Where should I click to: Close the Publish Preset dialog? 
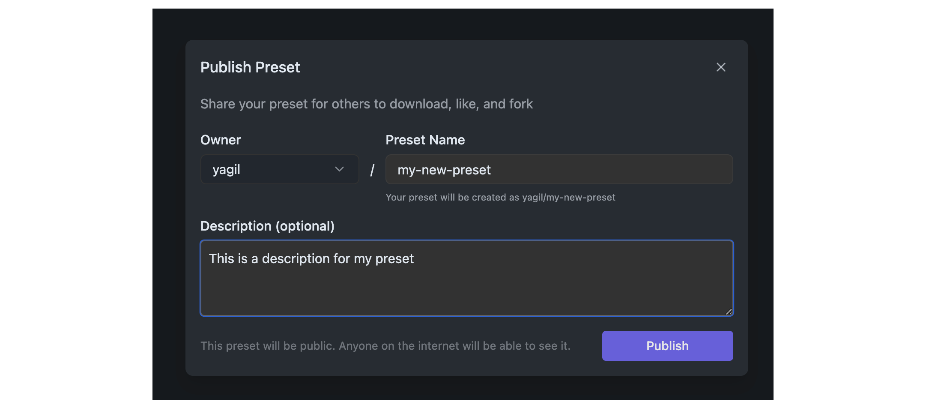pos(721,67)
